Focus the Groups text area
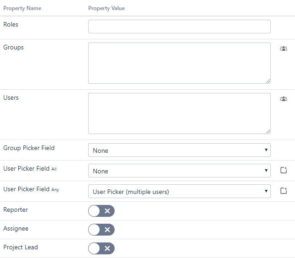 pyautogui.click(x=179, y=63)
